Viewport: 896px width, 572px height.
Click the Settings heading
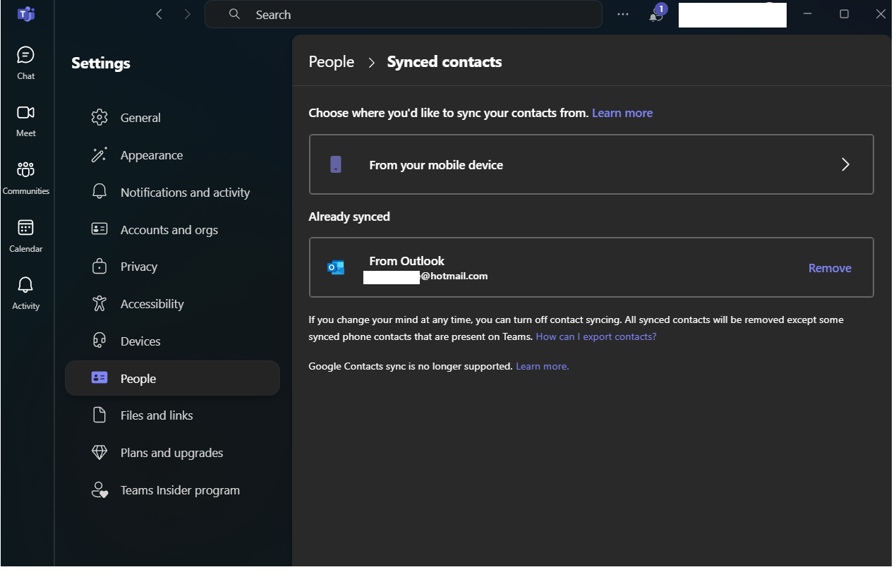(101, 63)
